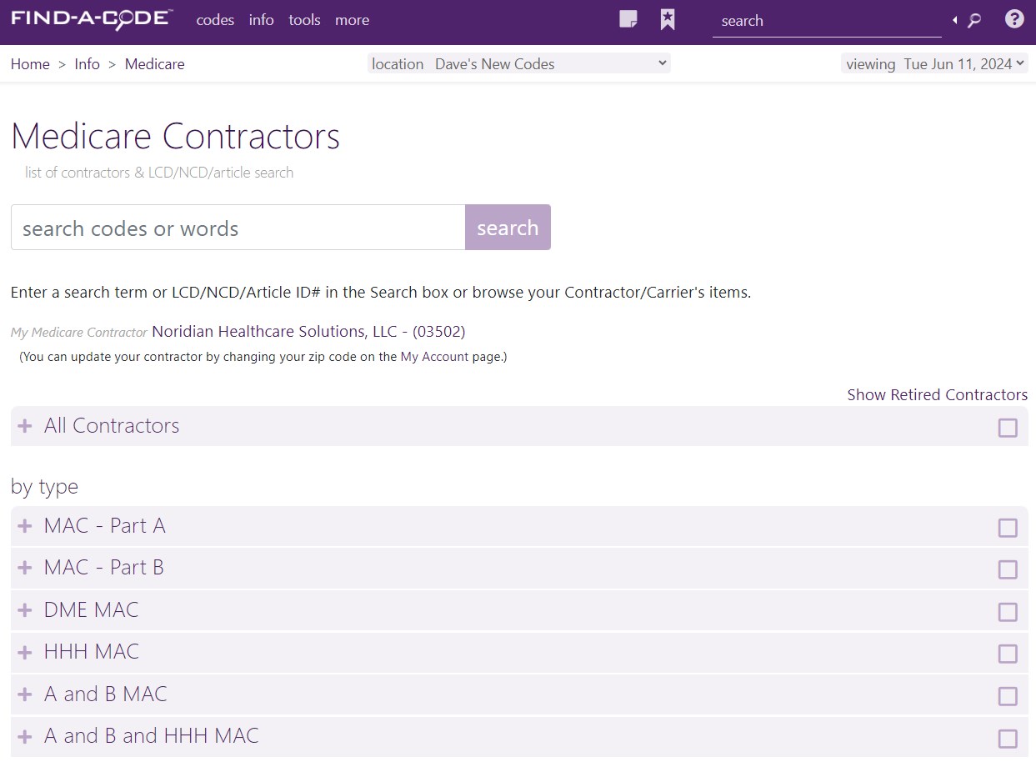Check the DME MAC checkbox
The width and height of the screenshot is (1036, 767).
coord(1008,612)
